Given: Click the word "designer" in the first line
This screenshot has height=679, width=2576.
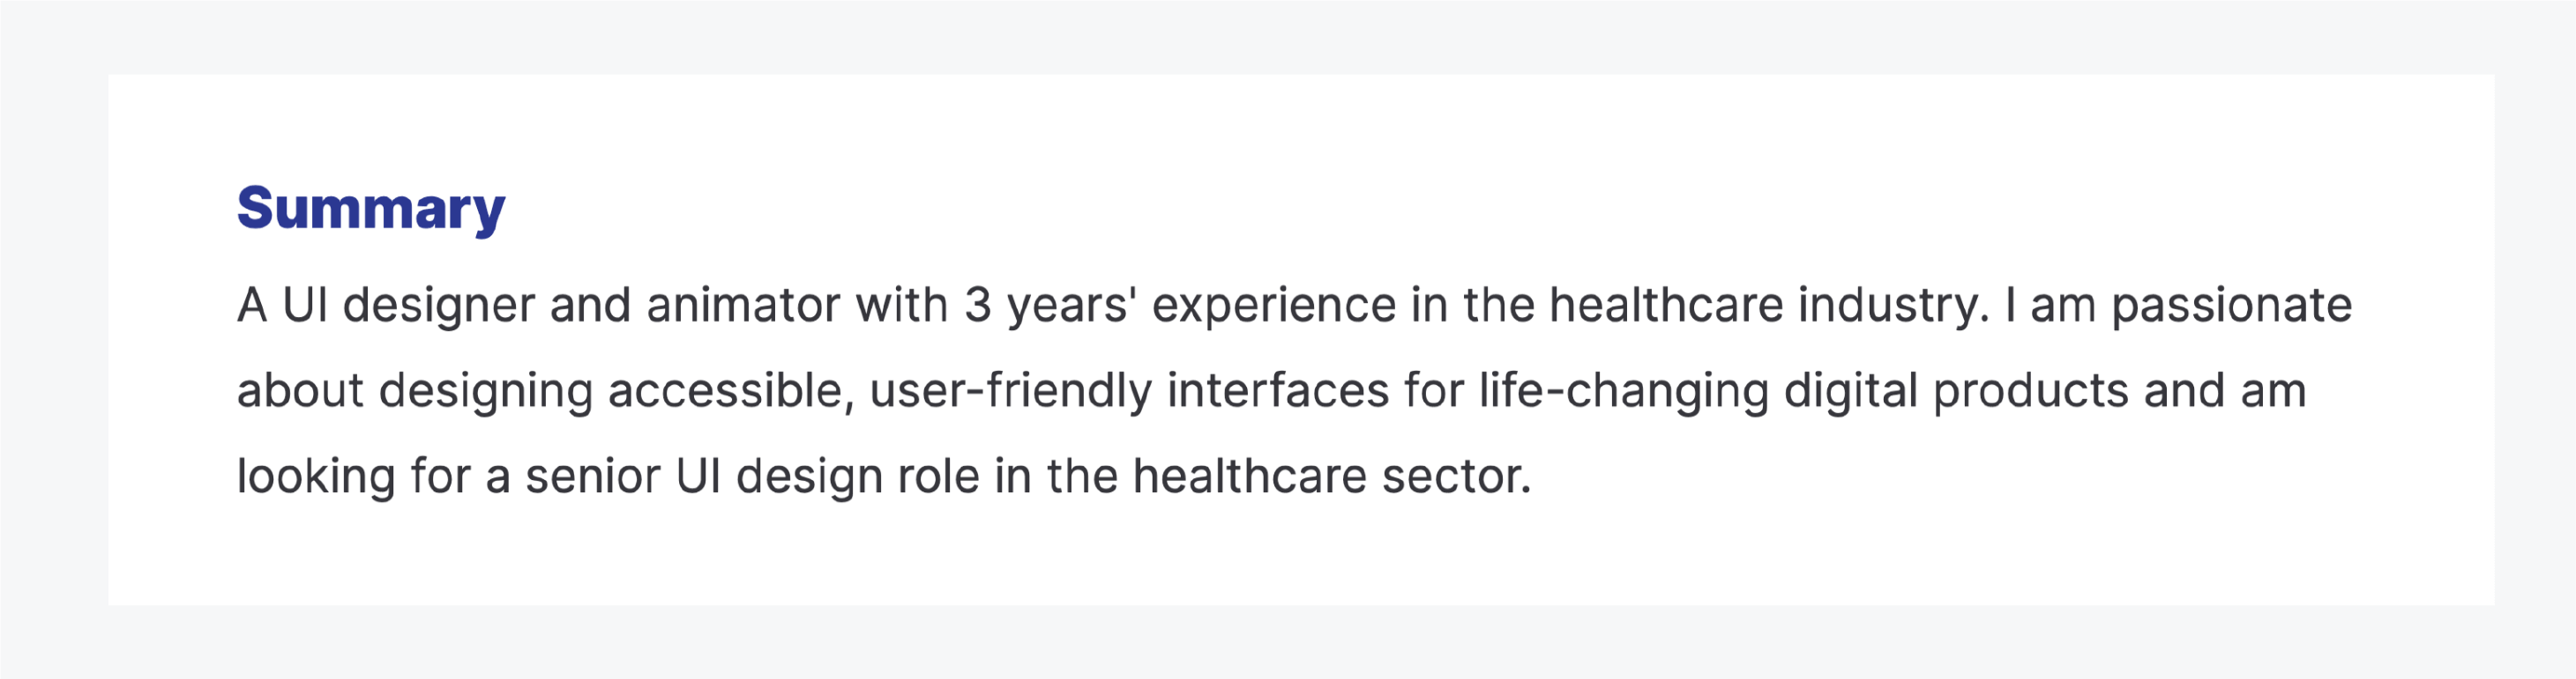Looking at the screenshot, I should click(x=439, y=305).
